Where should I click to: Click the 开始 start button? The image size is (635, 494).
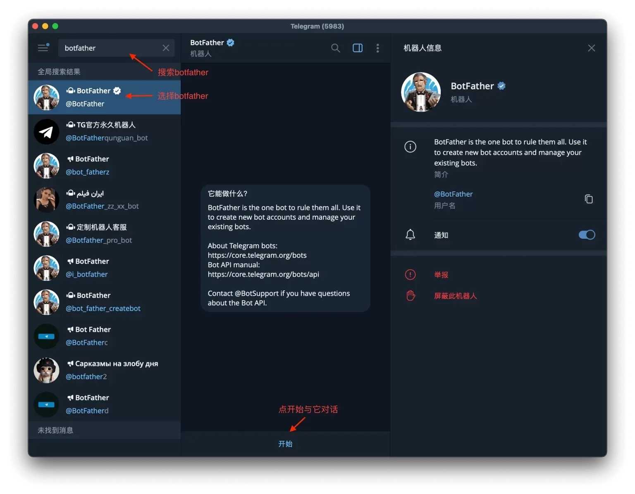click(x=285, y=444)
